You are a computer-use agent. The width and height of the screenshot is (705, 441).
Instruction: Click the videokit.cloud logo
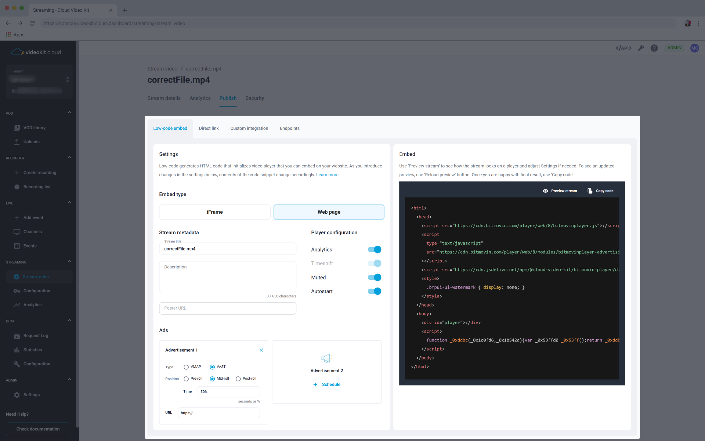click(36, 52)
